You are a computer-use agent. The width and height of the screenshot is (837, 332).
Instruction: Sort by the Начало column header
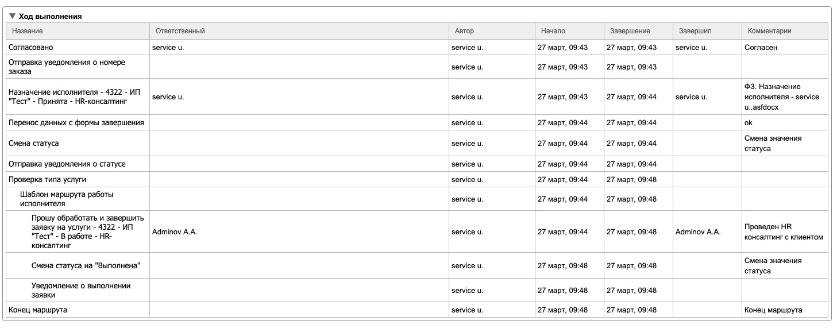tap(553, 31)
